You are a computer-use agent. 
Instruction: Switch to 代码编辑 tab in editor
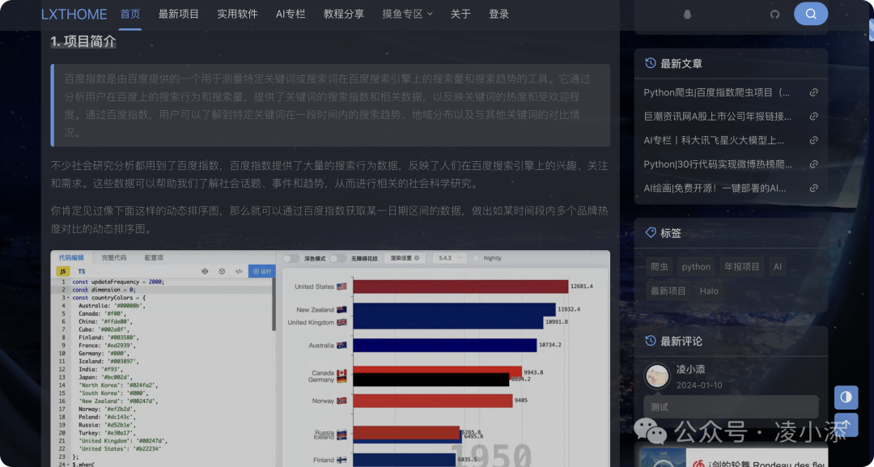(71, 258)
